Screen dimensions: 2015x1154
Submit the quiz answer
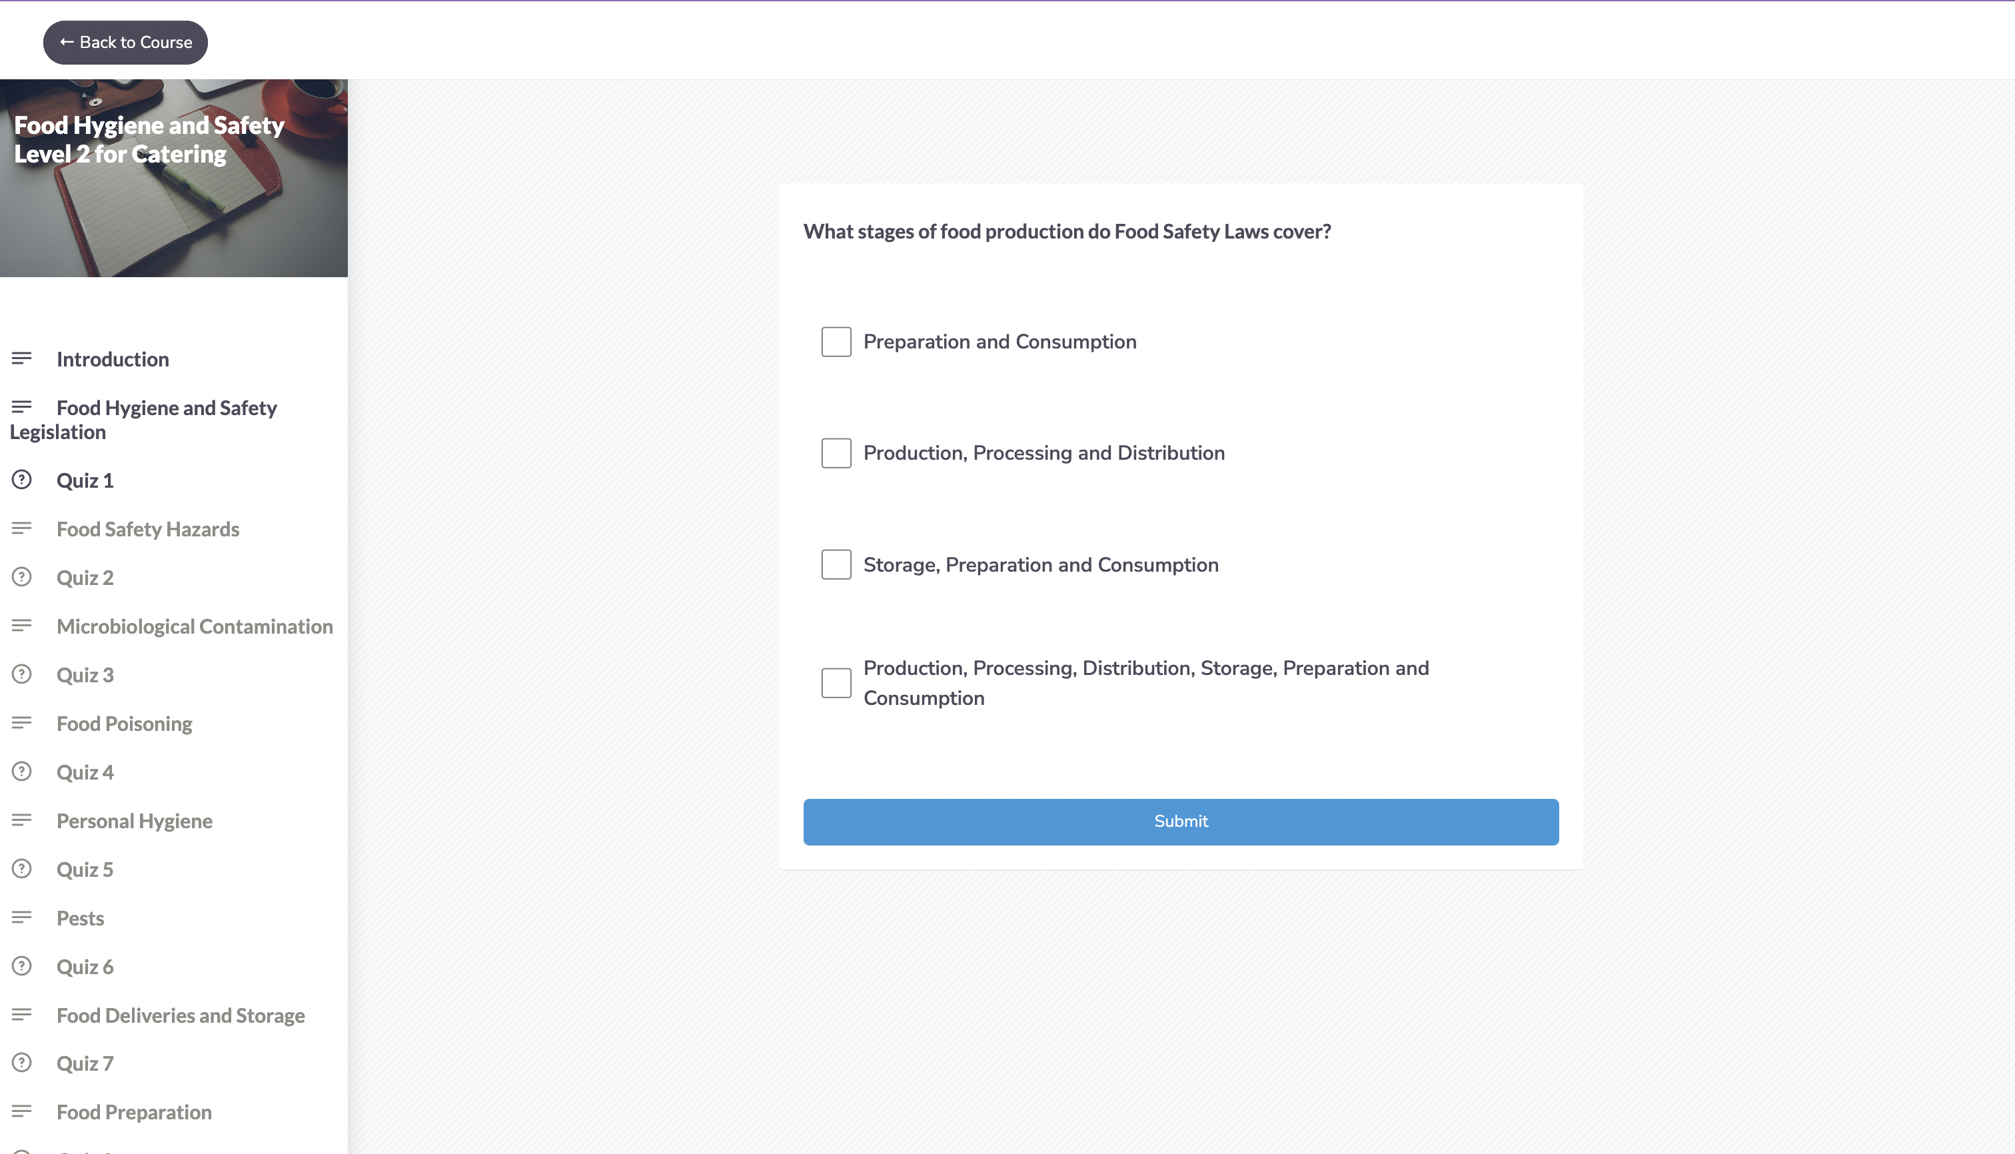(1180, 822)
